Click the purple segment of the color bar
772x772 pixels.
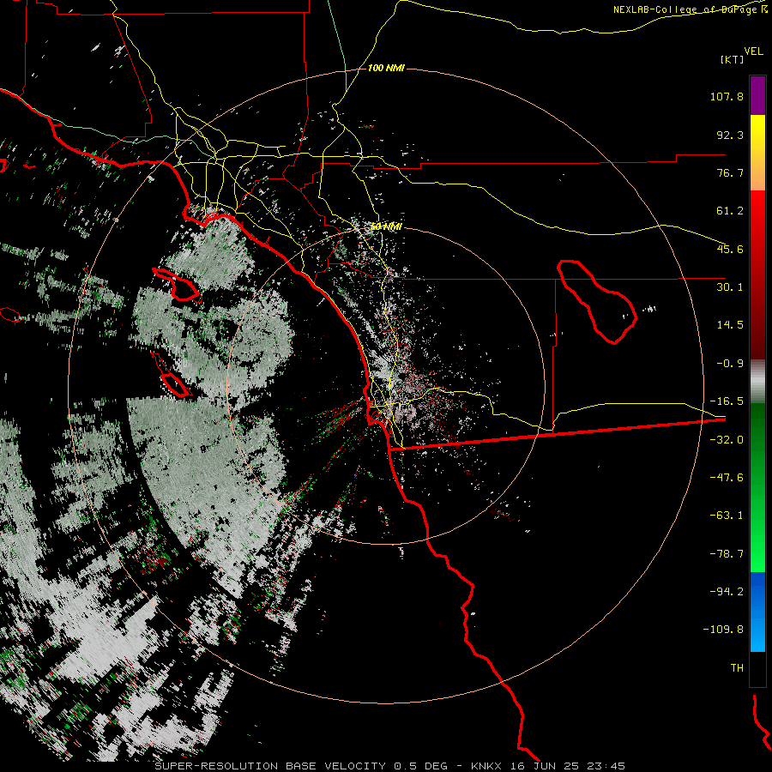pyautogui.click(x=757, y=95)
